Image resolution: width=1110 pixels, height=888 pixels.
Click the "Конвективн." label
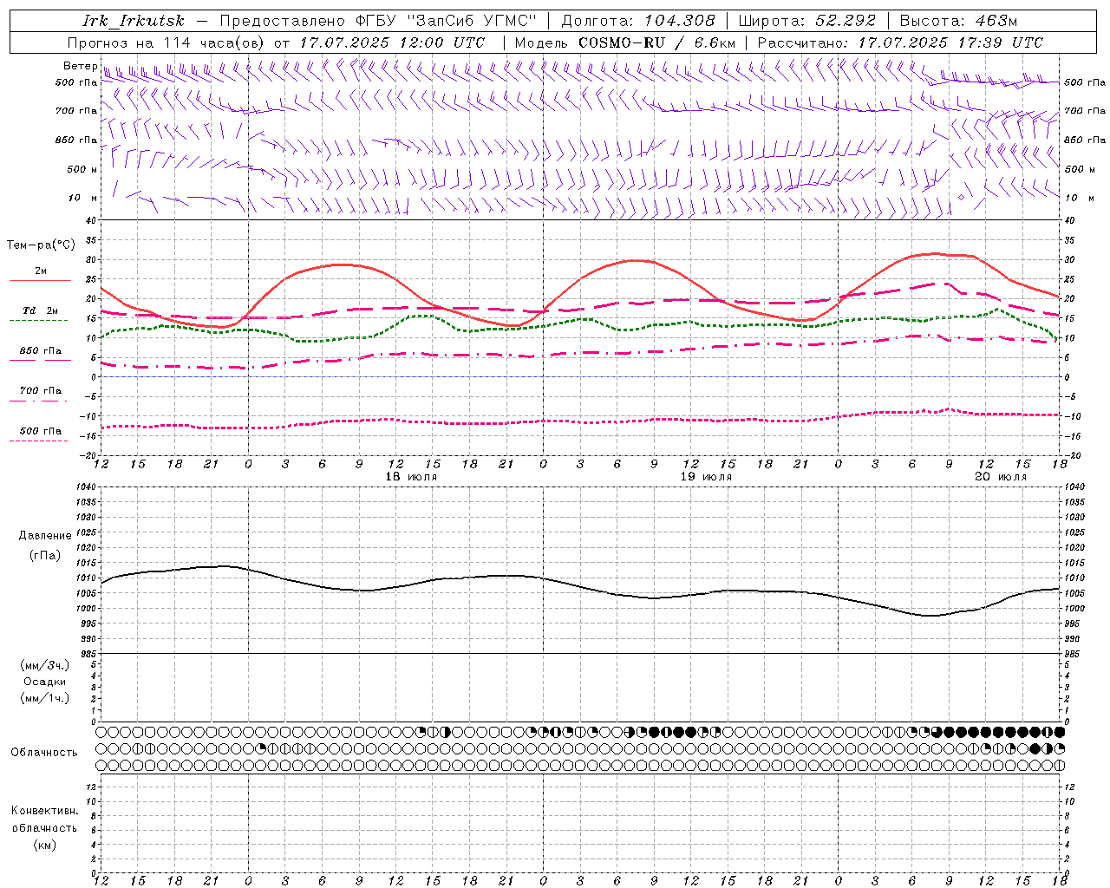tap(44, 811)
